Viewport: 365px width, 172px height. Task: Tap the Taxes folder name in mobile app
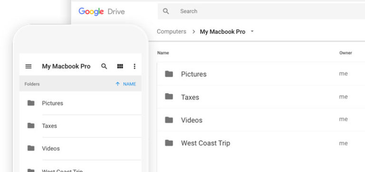pyautogui.click(x=49, y=126)
